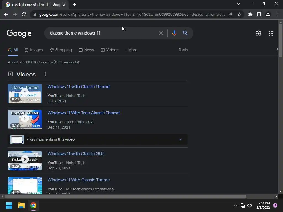The width and height of the screenshot is (283, 212).
Task: Open volume control tray icon
Action: [250, 205]
